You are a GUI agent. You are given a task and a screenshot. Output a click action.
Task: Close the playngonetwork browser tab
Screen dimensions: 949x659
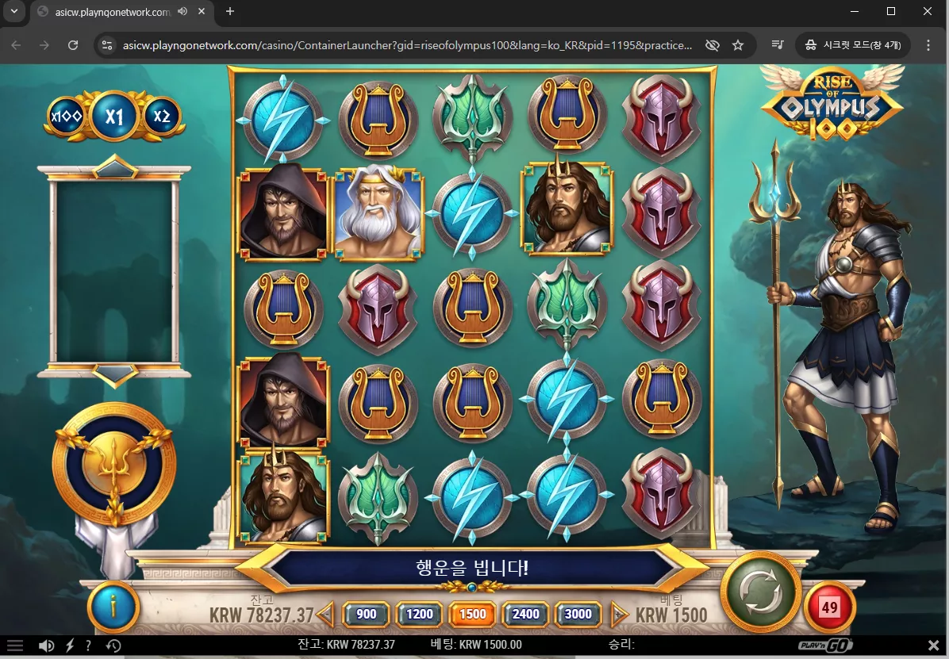coord(202,11)
